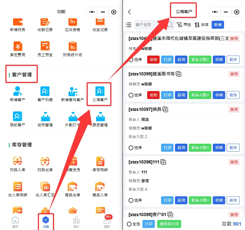Open 财务统计版 icon
The width and height of the screenshot is (245, 230).
(72, 46)
